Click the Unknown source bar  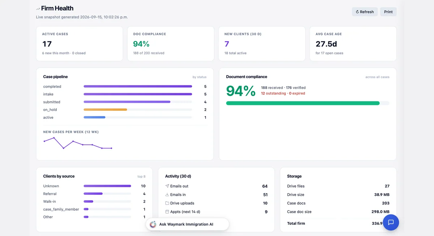coord(107,186)
